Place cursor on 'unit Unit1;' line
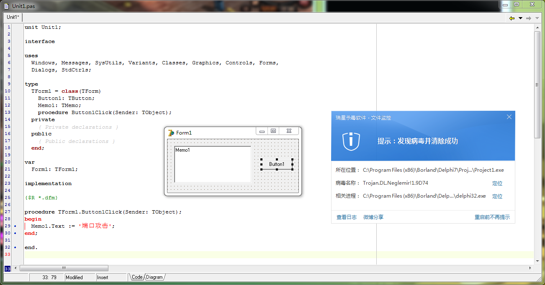Viewport: 545px width, 285px height. [43, 27]
